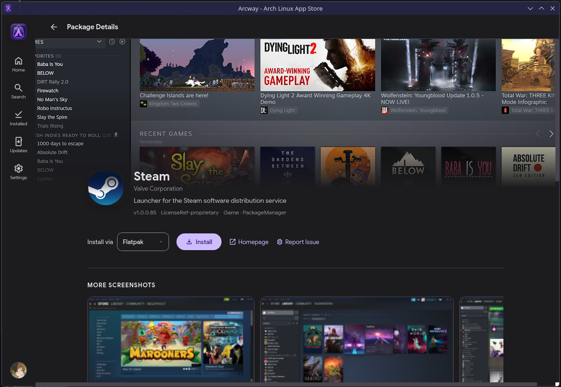Open the 'Install via' Flatpak dropdown

tap(143, 242)
